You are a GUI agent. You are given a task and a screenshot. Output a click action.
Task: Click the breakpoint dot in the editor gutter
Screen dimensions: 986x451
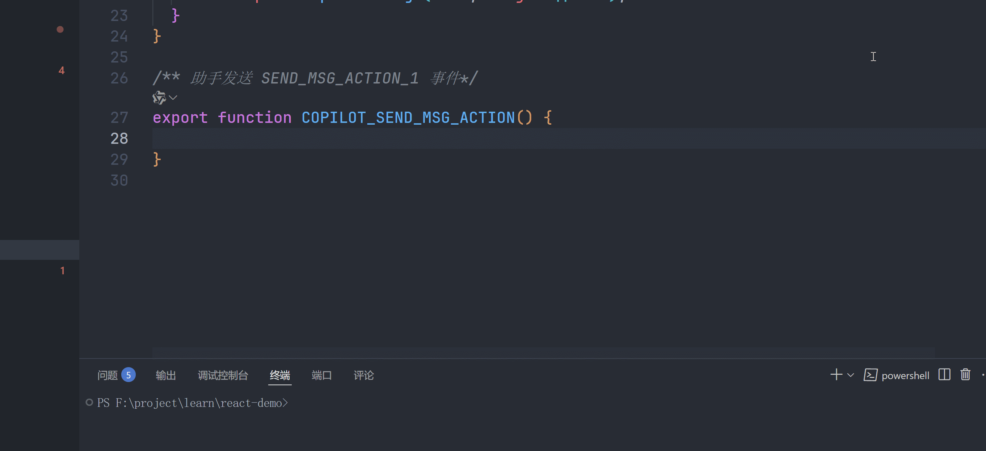click(x=60, y=29)
